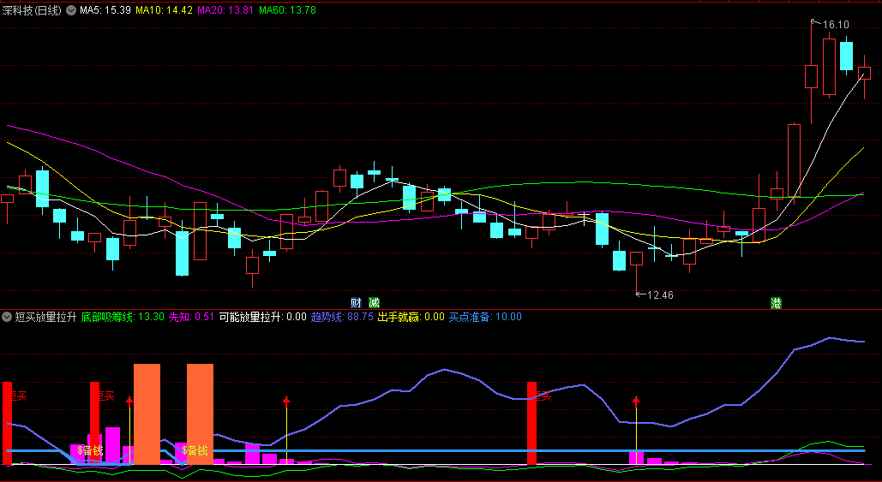Click the green MA60: 13.78 label

pos(287,10)
